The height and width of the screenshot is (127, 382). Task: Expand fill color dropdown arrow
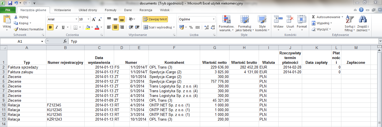(x=92, y=27)
